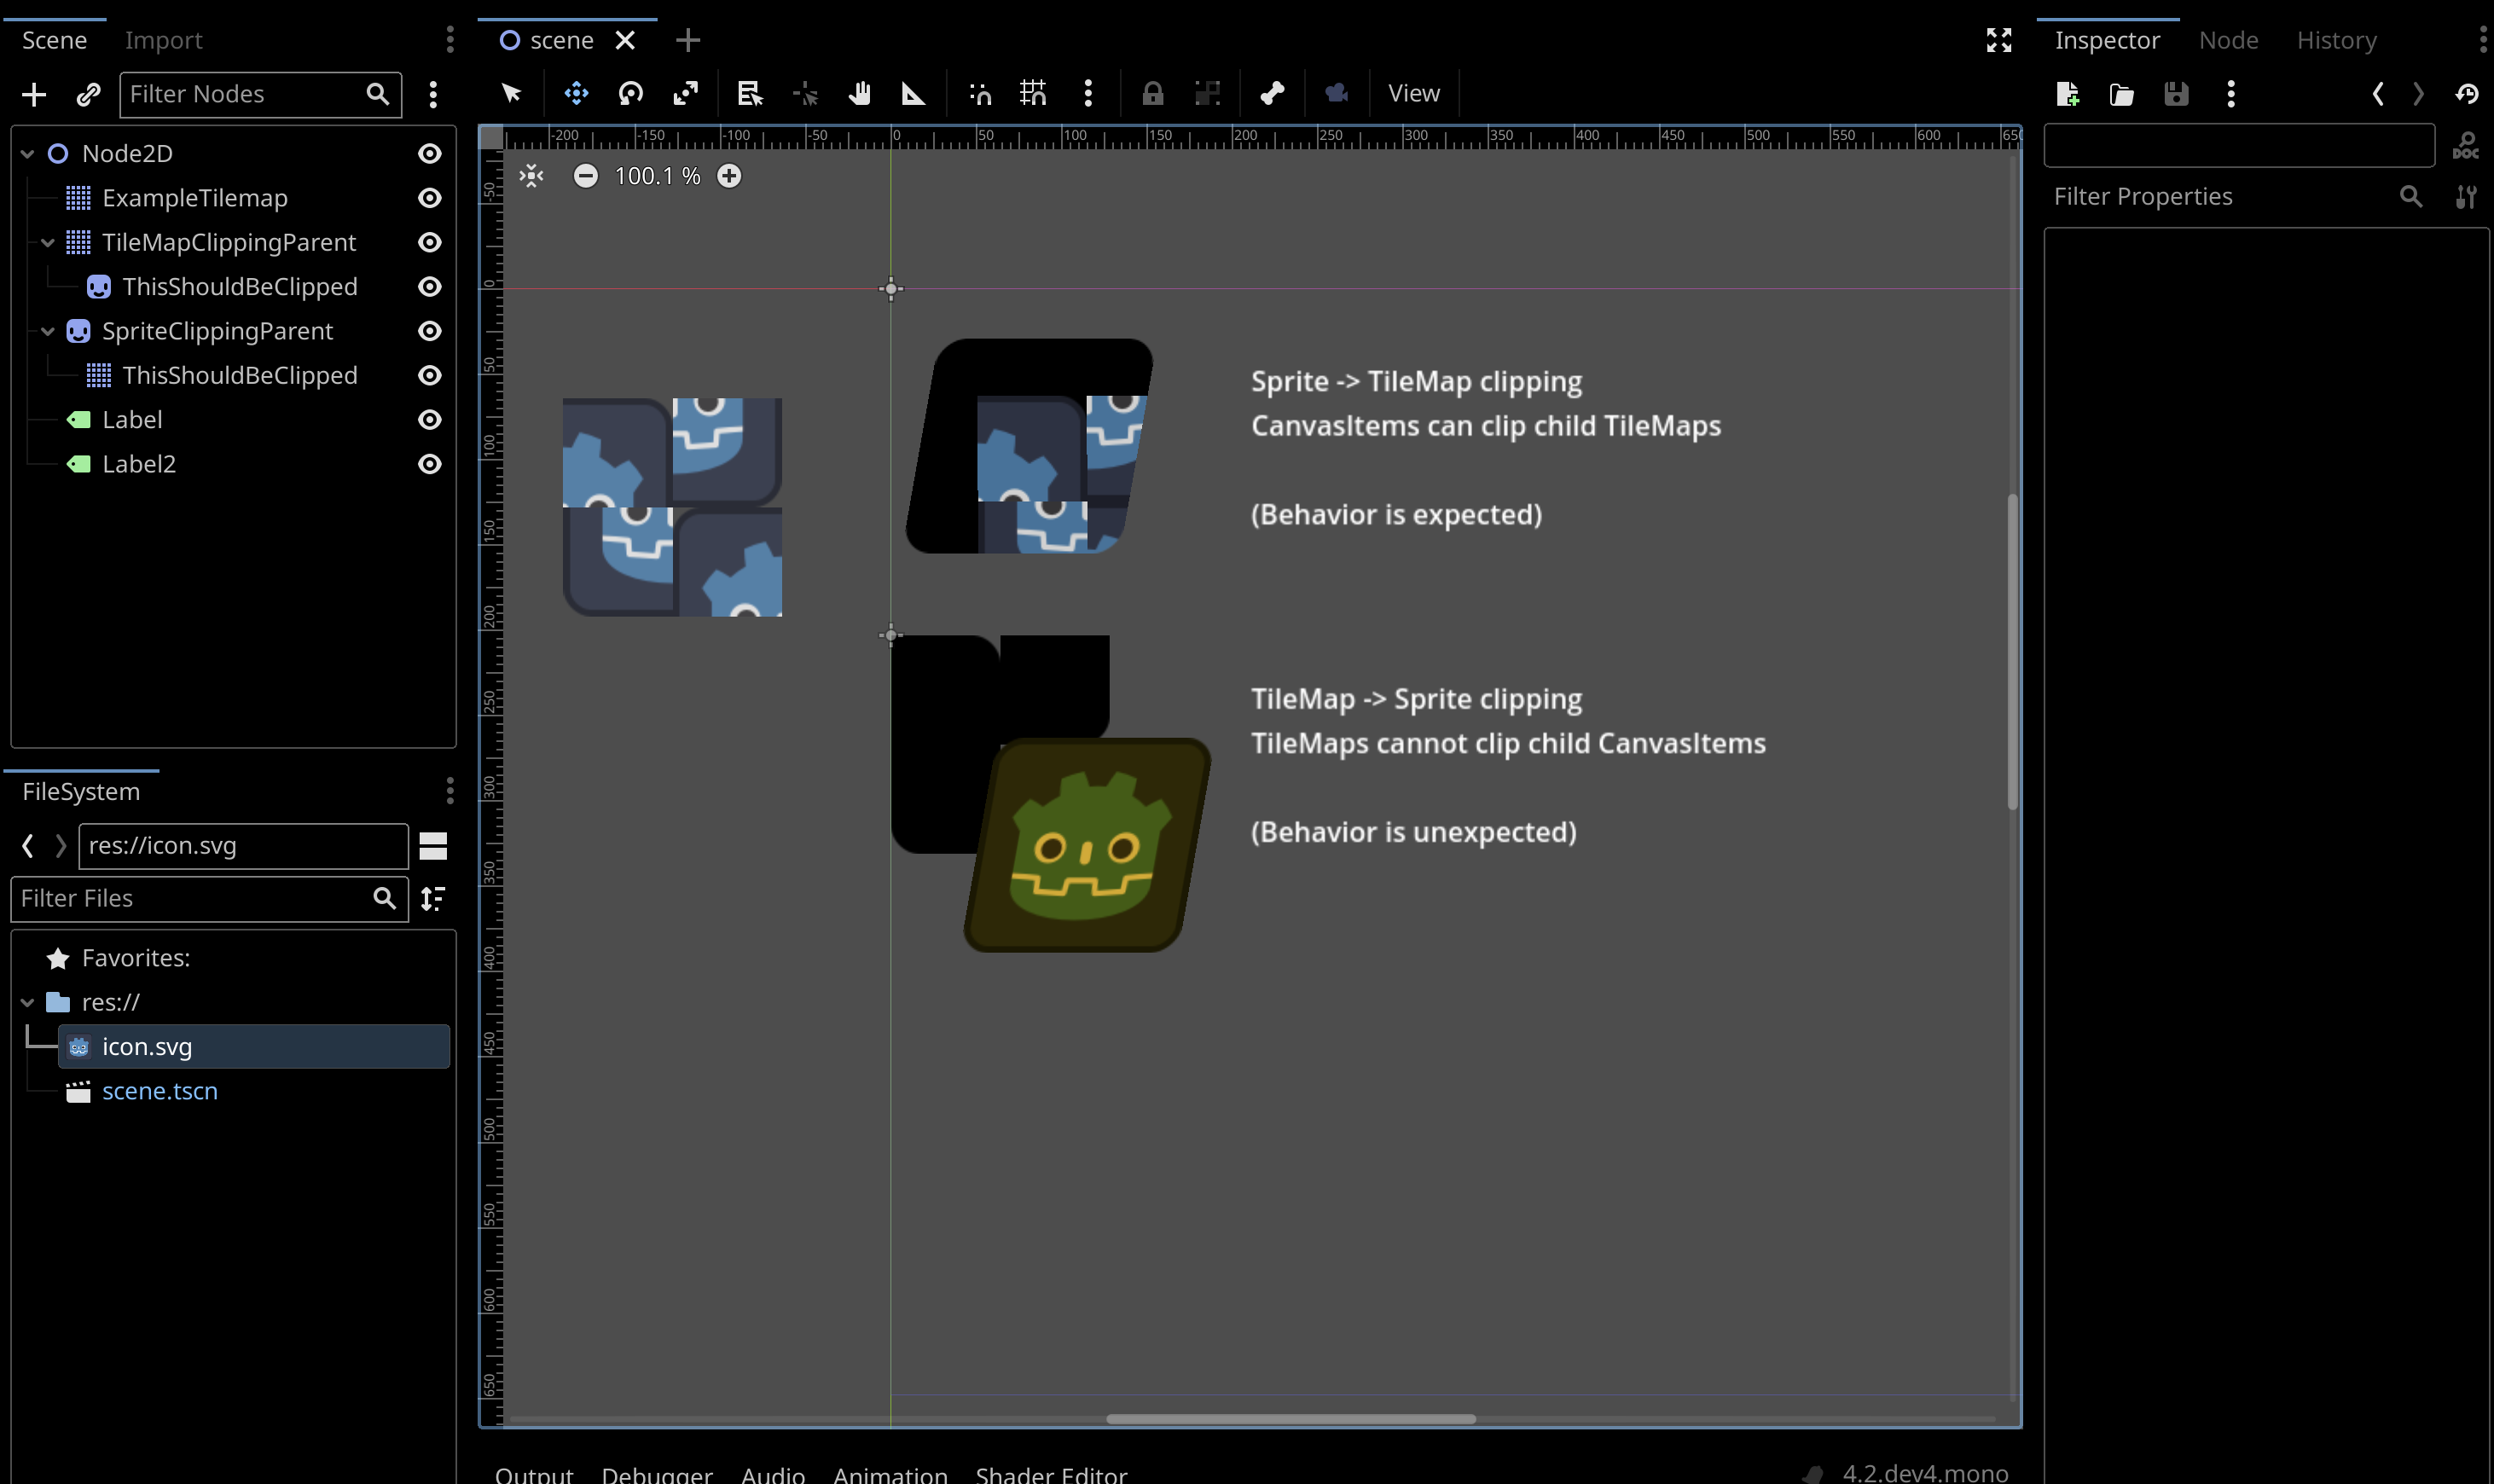Toggle Grid Snap in the toolbar
This screenshot has width=2494, height=1484.
1032,93
